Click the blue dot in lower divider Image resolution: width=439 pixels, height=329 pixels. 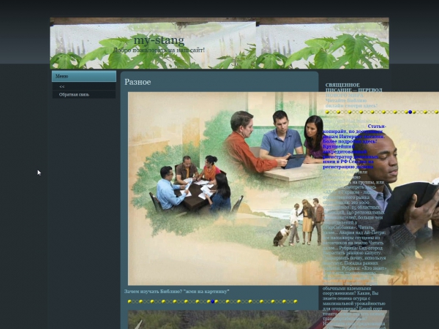212,301
